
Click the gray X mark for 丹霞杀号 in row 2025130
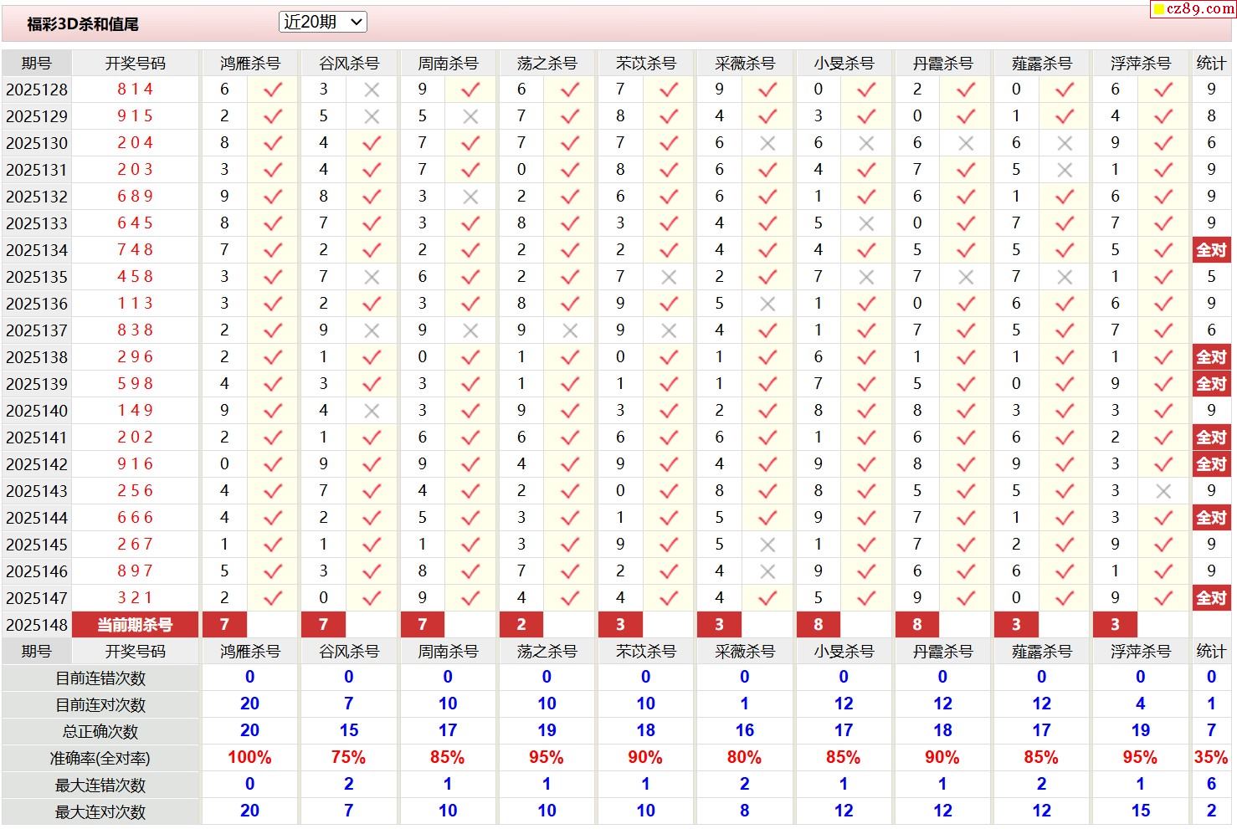point(966,143)
